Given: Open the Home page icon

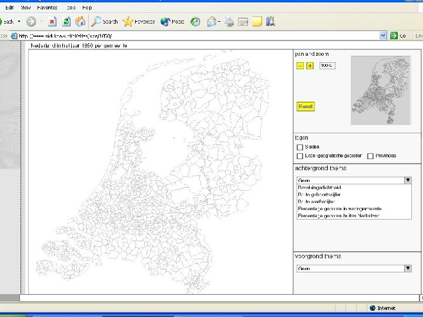Looking at the screenshot, I should click(80, 22).
